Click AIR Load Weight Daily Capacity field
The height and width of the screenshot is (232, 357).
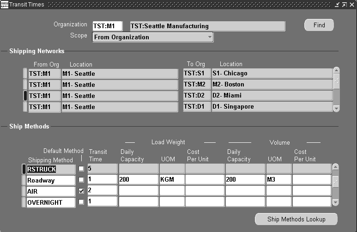point(139,190)
